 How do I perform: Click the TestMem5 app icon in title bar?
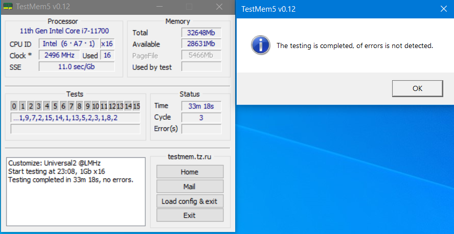coord(8,7)
